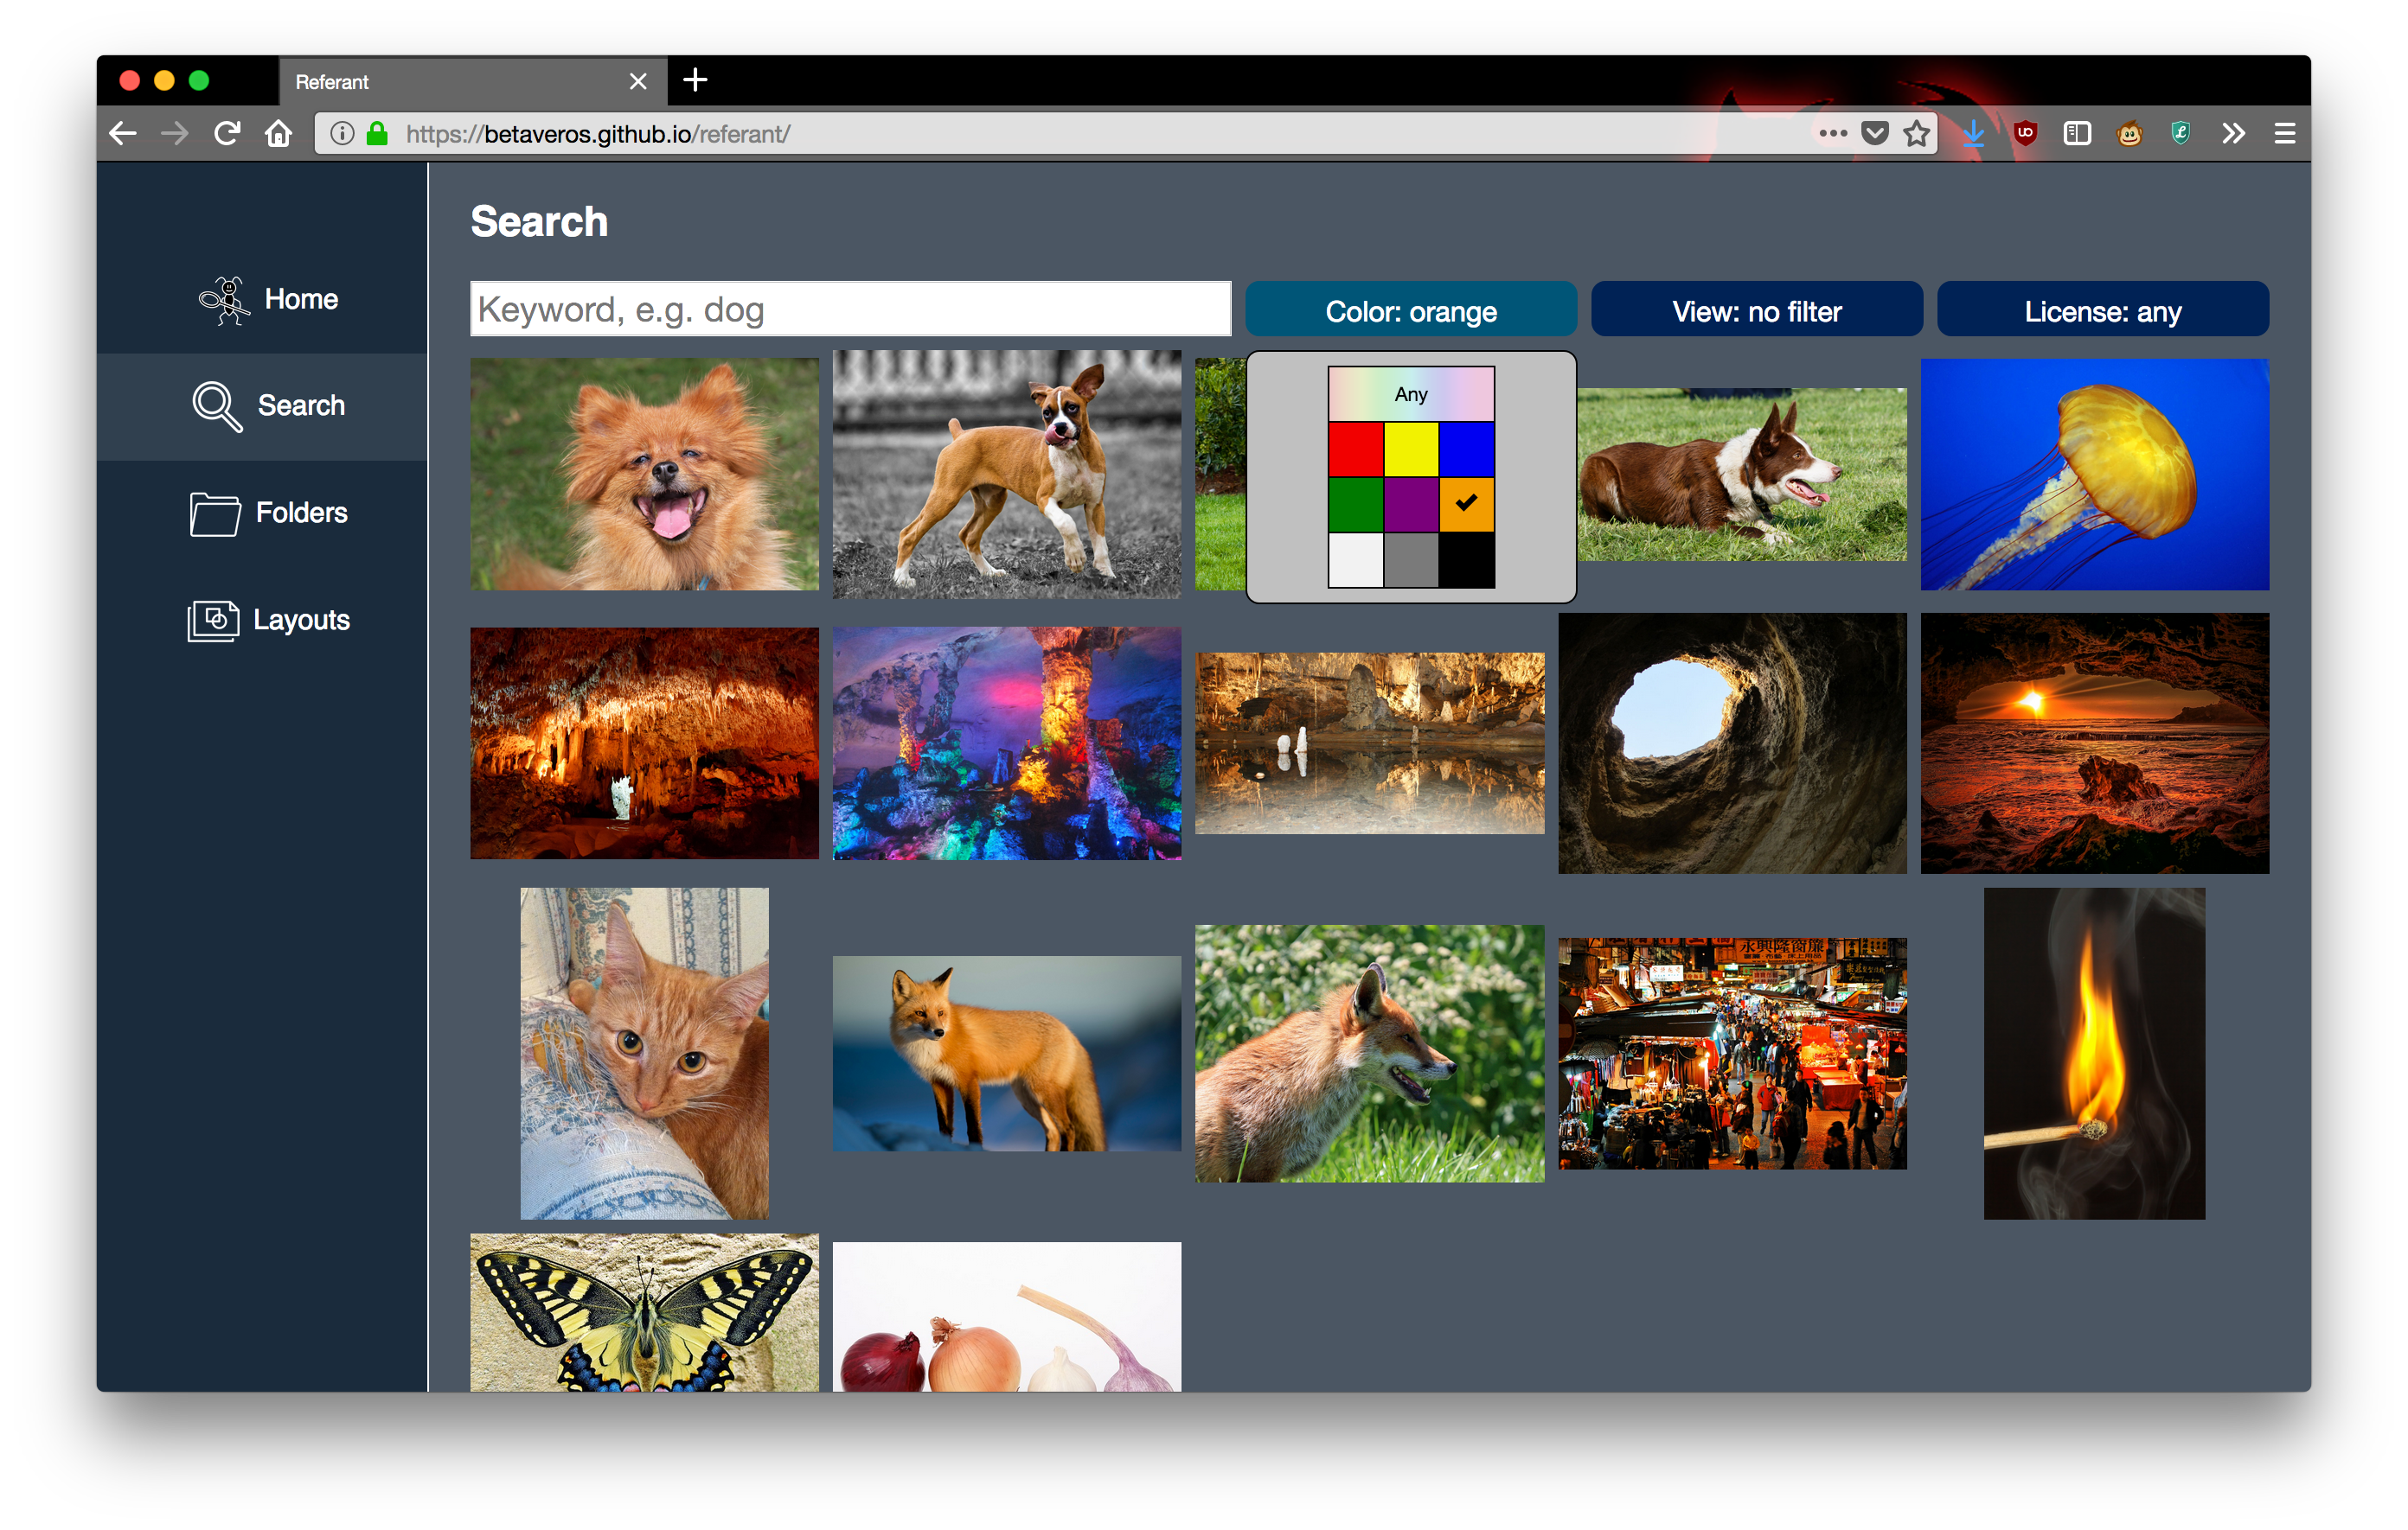Save to Pocket icon
Screen dimensions: 2408x1530
pos(1875,133)
